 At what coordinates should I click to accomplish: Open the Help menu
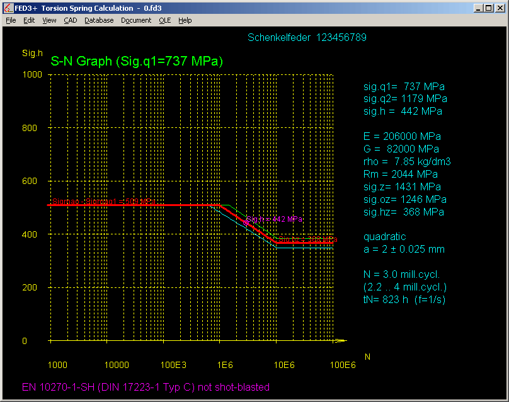tap(185, 20)
